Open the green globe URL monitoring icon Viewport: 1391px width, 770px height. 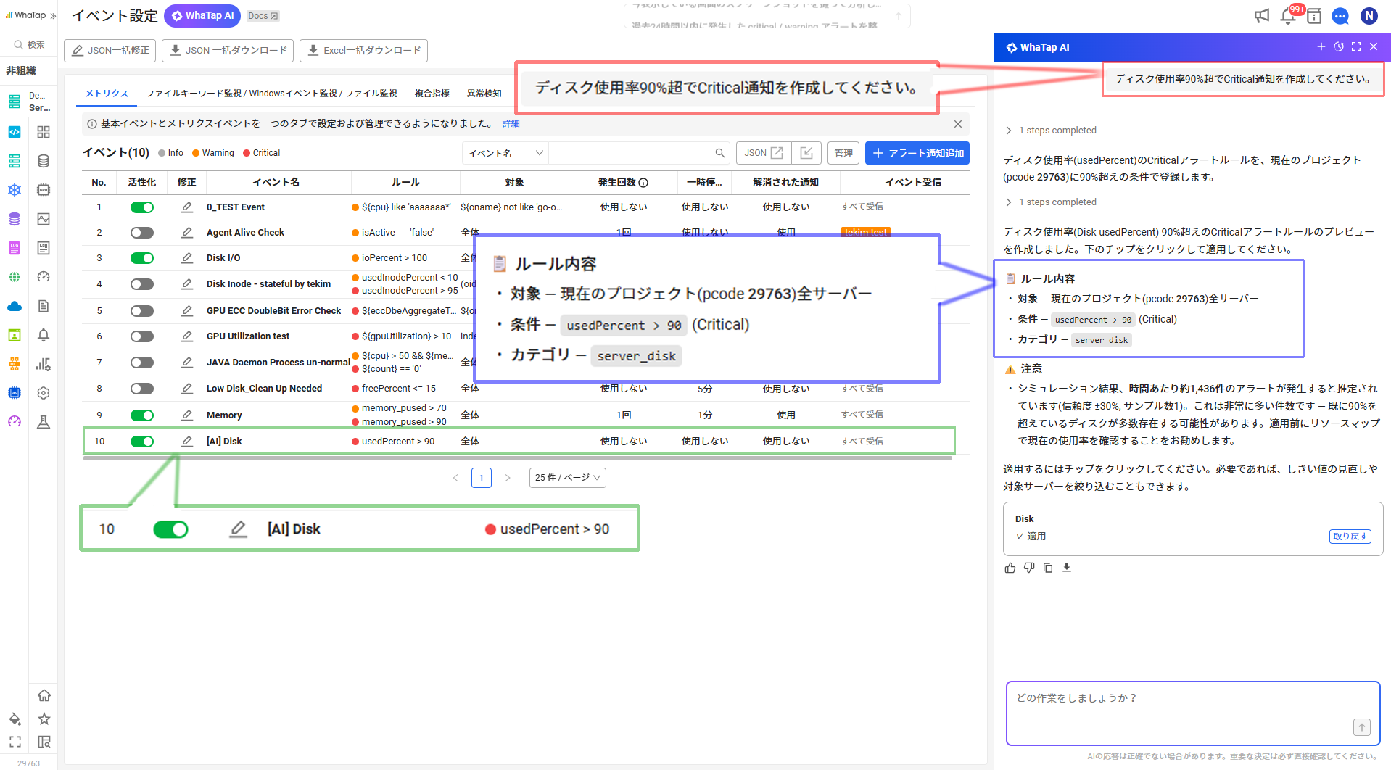click(15, 277)
